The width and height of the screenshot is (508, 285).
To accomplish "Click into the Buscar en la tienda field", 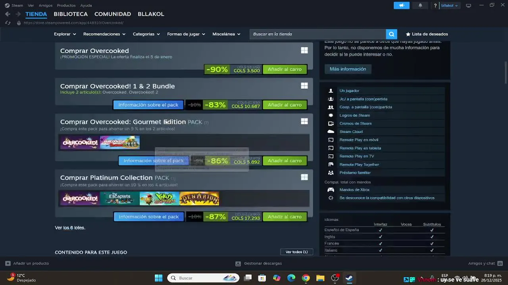I will pos(317,34).
